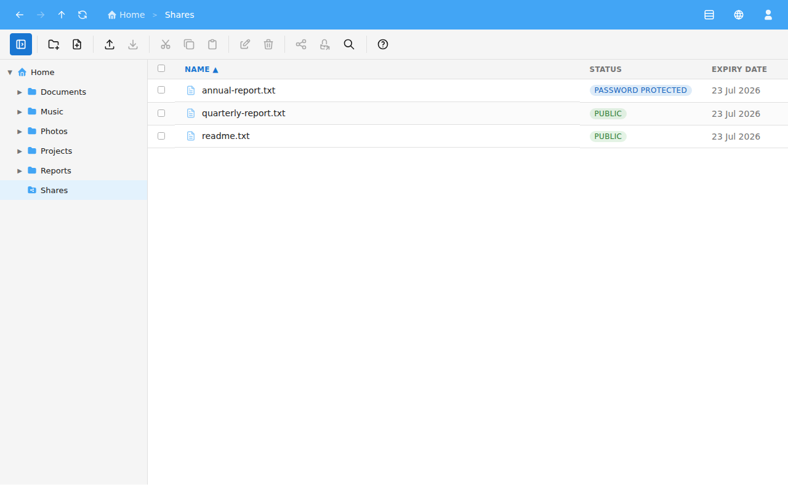Paste from the clipboard icon
The width and height of the screenshot is (788, 492).
click(212, 44)
